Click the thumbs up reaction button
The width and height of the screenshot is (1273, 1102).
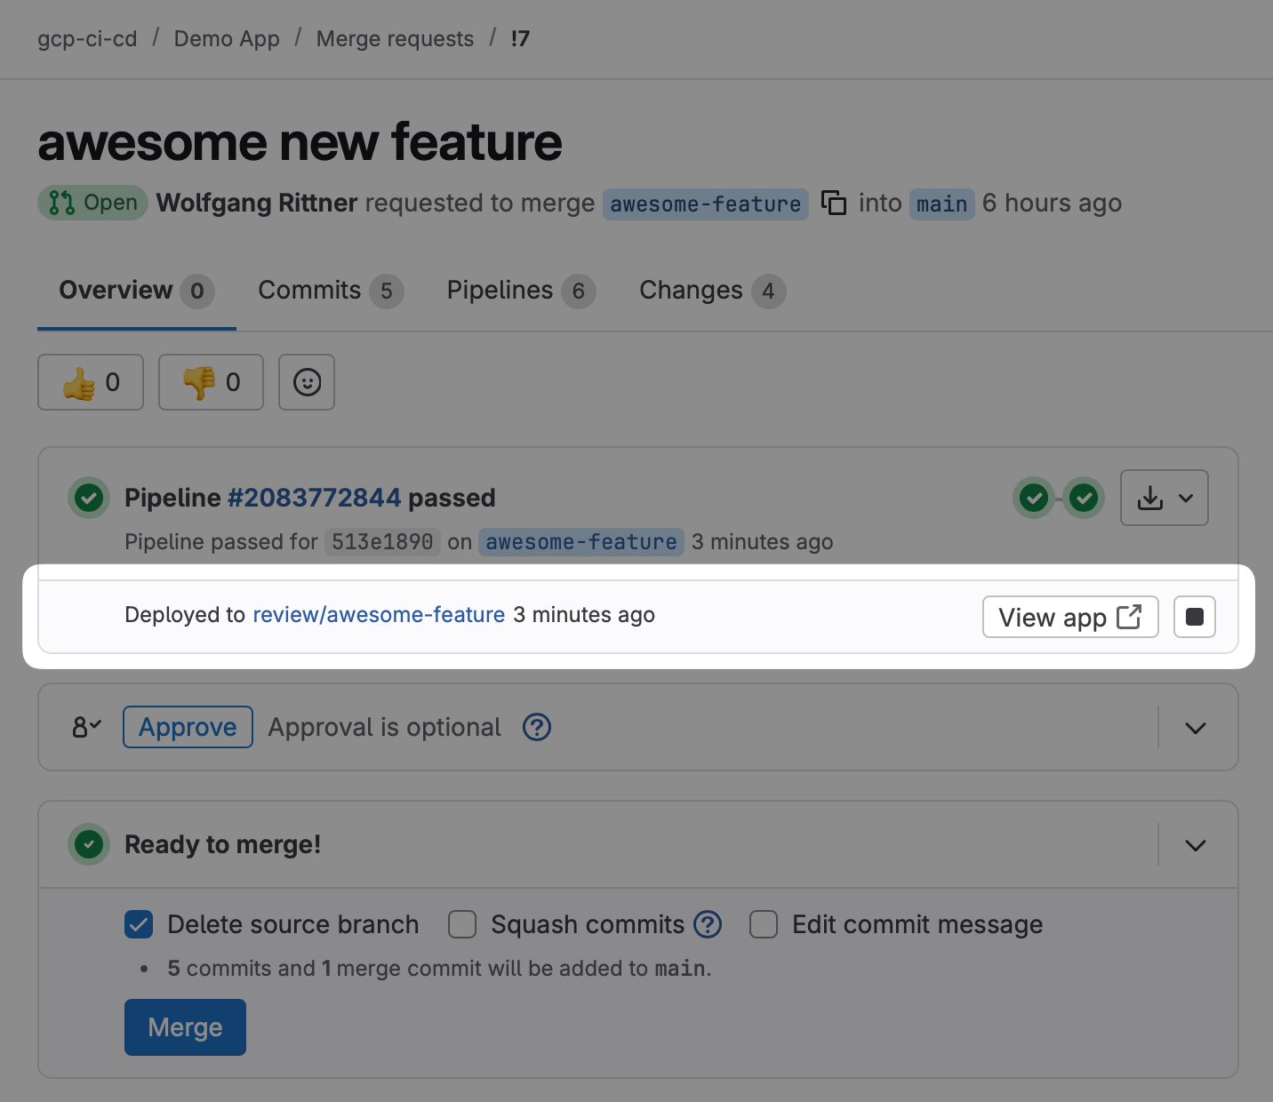[x=91, y=382]
